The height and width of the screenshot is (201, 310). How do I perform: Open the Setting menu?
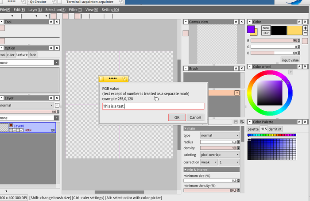110,10
